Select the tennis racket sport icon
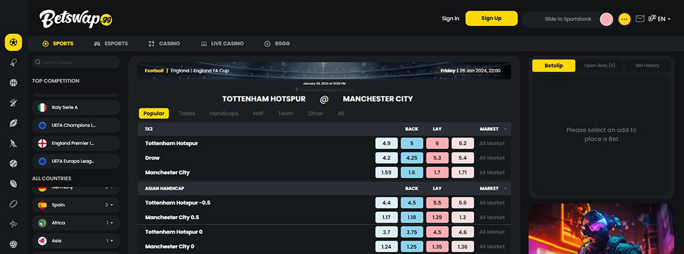684x254 pixels. tap(13, 62)
